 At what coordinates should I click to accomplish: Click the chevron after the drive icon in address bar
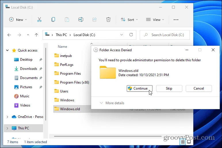tap(52, 35)
